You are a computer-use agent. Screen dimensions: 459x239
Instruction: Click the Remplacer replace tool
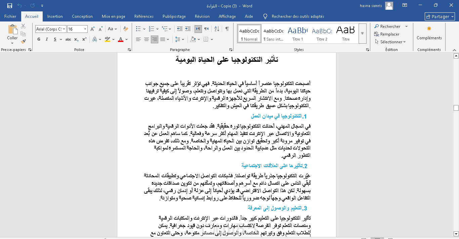386,34
